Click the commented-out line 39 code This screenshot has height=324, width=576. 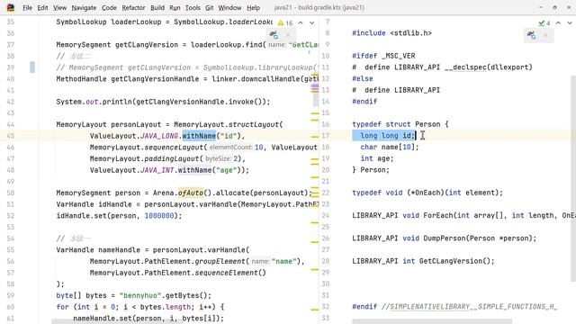coord(187,67)
